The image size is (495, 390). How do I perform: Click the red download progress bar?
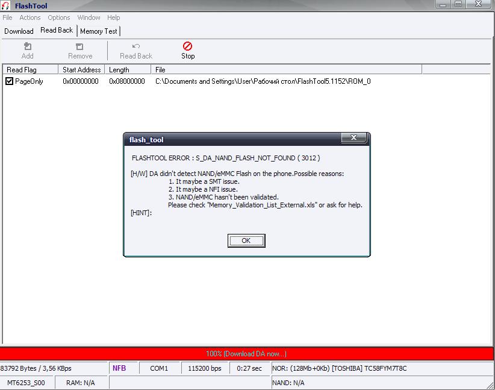(247, 354)
